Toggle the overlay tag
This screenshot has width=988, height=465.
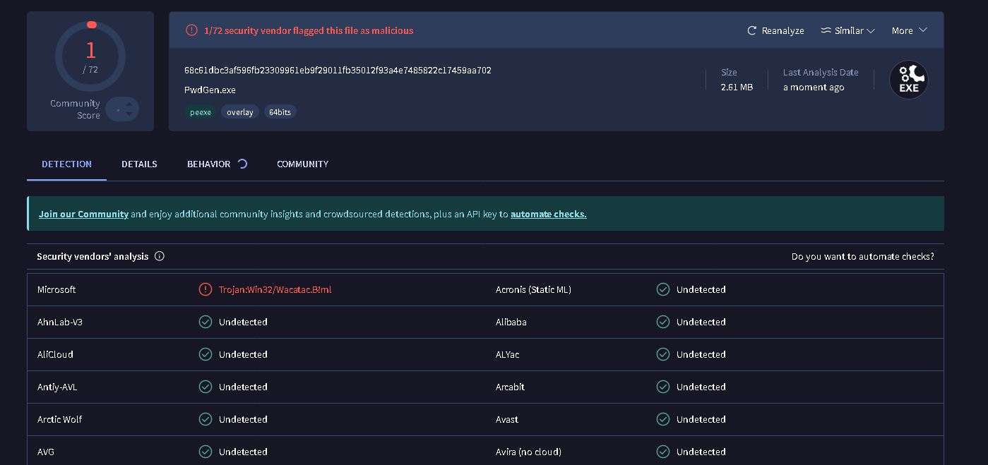point(240,112)
